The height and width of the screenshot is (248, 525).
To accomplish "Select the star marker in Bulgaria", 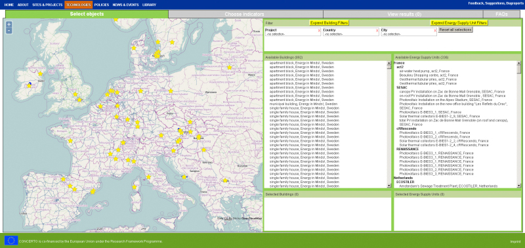I will (x=225, y=180).
